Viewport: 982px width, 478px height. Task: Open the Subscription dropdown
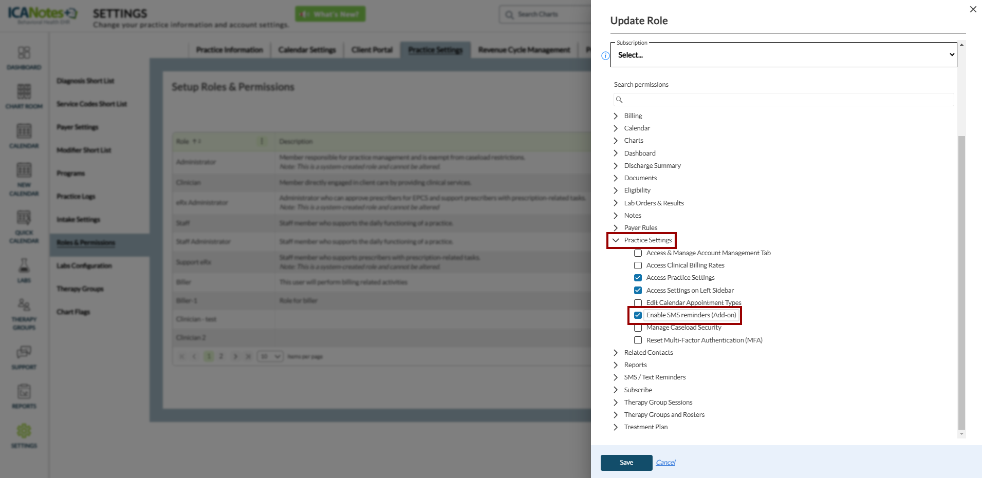click(784, 55)
